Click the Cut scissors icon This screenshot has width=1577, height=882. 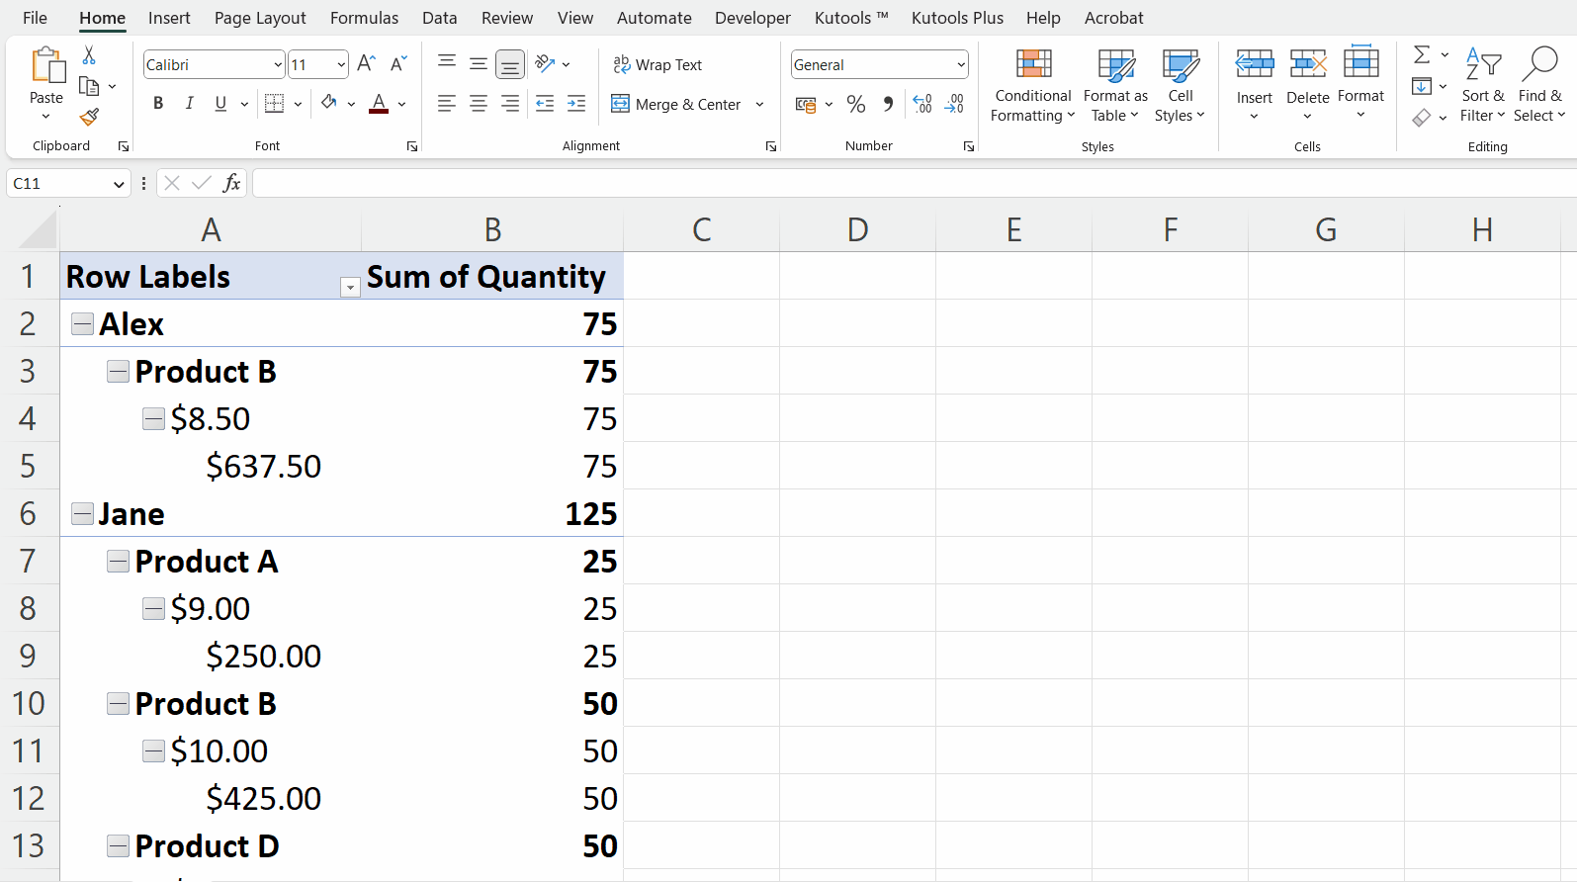[x=89, y=55]
